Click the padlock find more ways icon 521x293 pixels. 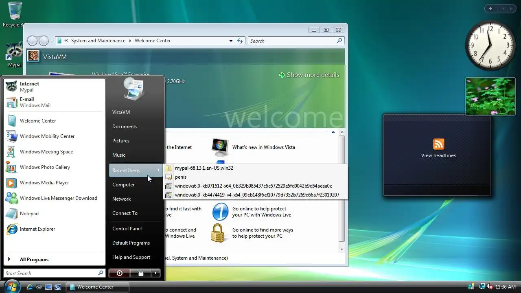(218, 233)
